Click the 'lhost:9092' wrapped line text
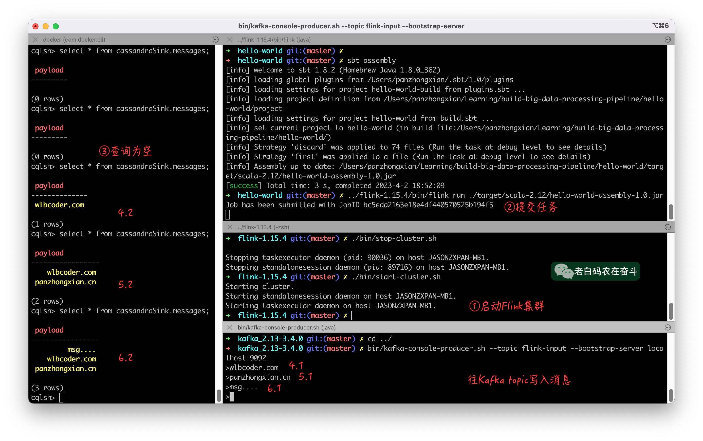This screenshot has width=703, height=441. [246, 358]
